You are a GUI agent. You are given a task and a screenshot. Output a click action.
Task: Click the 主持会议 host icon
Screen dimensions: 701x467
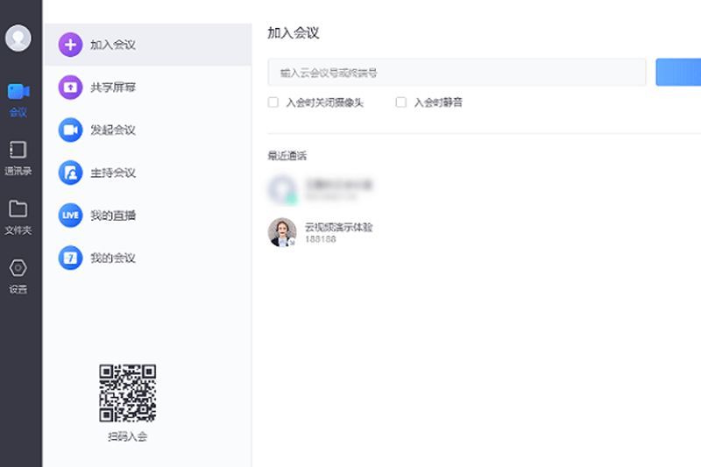pos(70,173)
